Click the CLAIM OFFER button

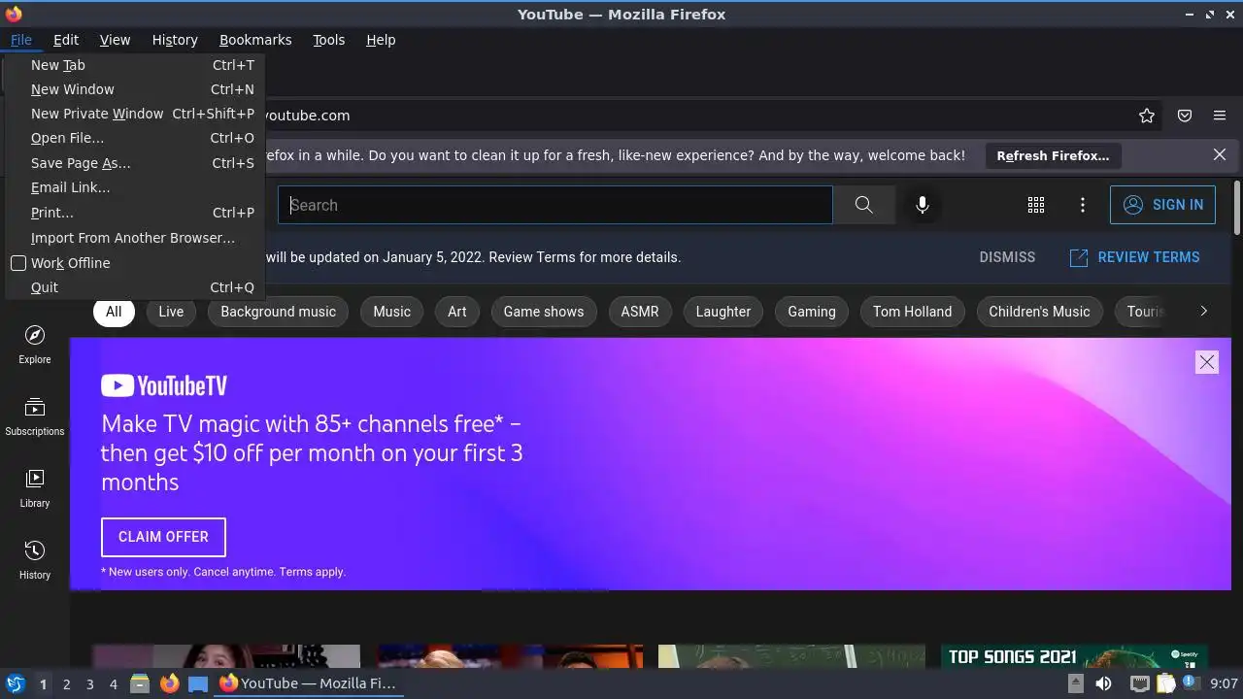(163, 537)
